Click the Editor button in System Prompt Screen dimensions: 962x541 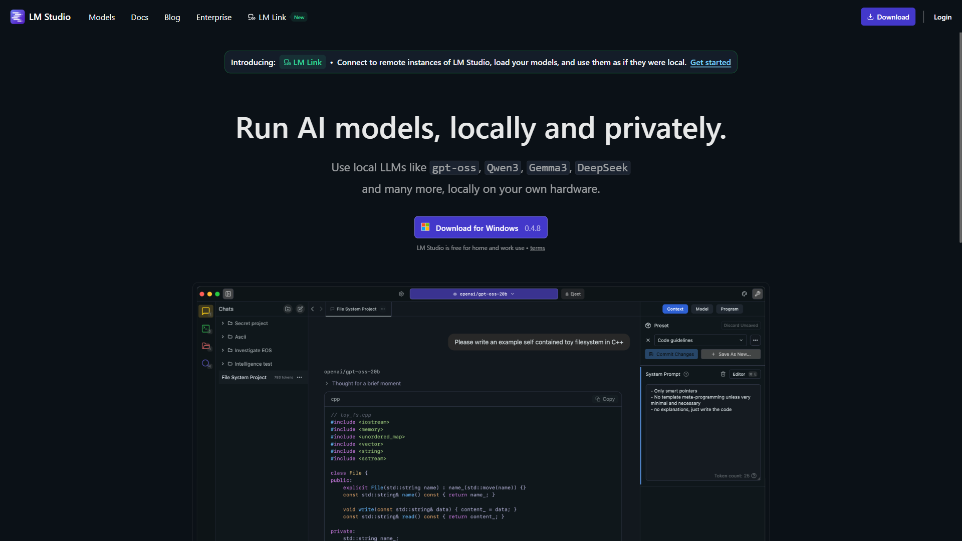pyautogui.click(x=745, y=374)
